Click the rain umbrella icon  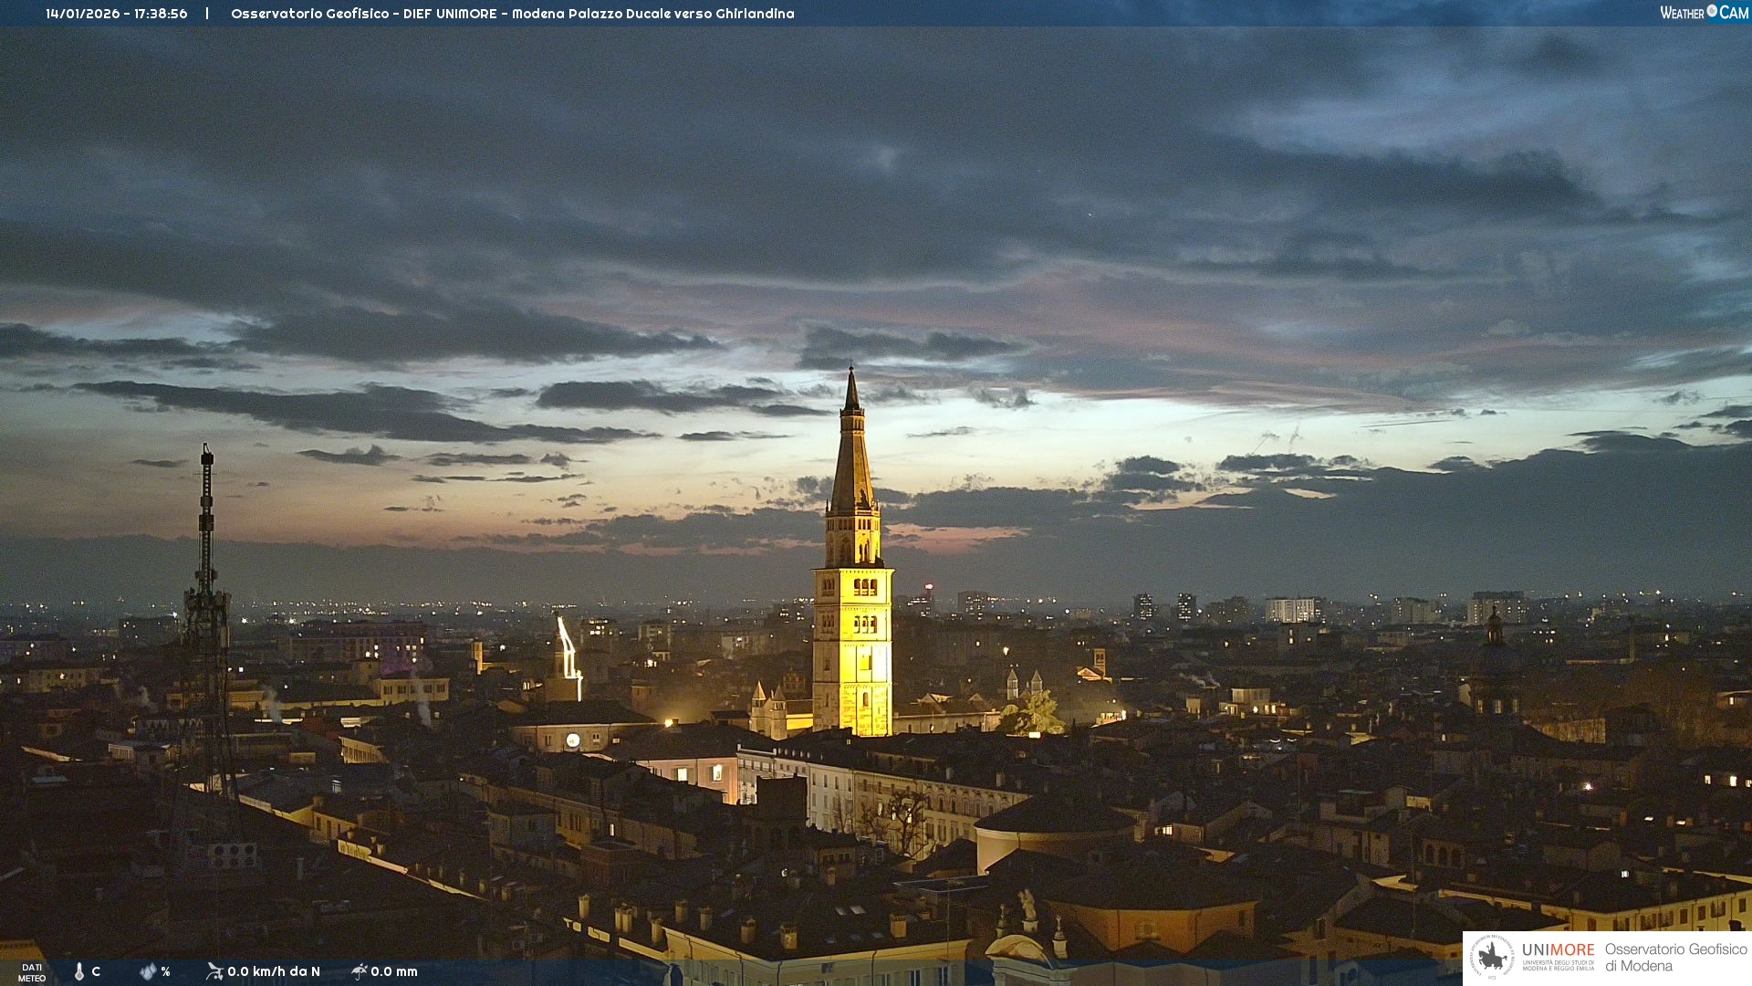click(x=360, y=971)
